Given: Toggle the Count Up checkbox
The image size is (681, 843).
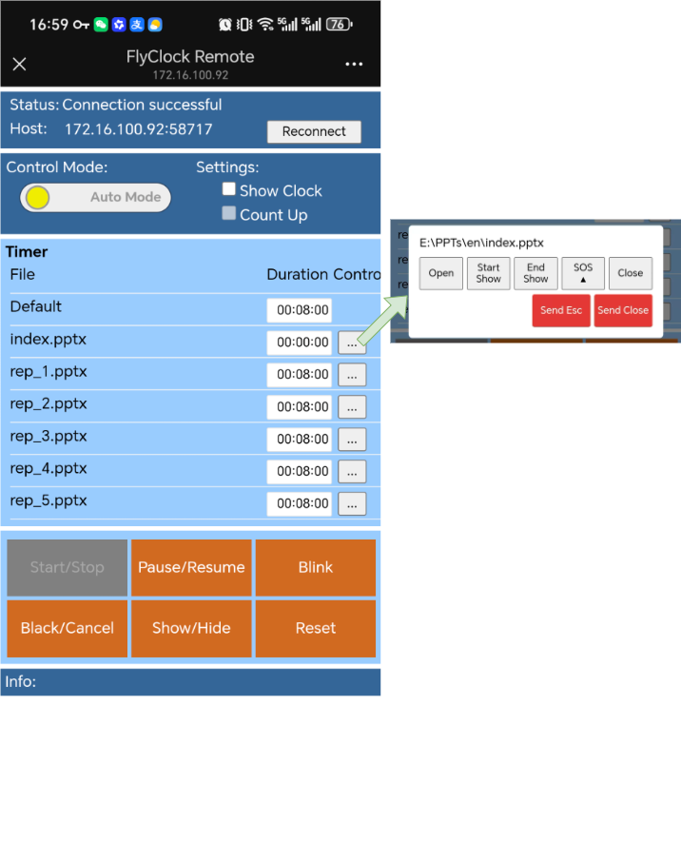Looking at the screenshot, I should point(229,213).
